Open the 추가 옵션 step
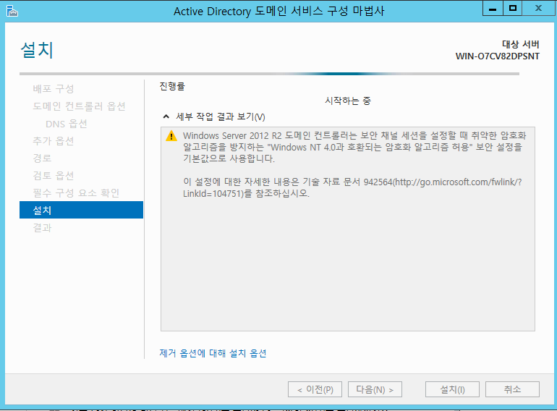The height and width of the screenshot is (411, 557). click(x=54, y=141)
